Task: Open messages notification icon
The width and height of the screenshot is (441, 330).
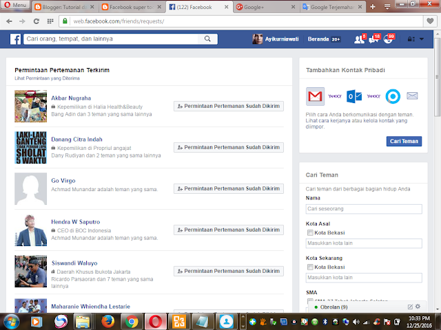Action: click(x=374, y=39)
